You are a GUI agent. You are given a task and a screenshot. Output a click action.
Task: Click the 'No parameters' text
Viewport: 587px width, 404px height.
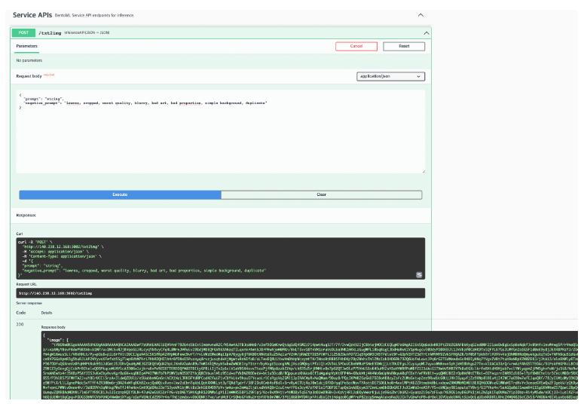pyautogui.click(x=29, y=60)
